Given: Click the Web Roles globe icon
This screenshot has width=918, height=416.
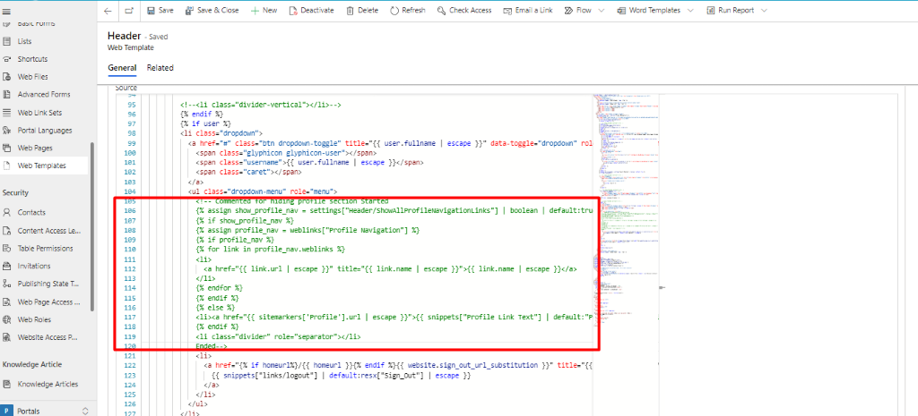Looking at the screenshot, I should click(7, 319).
